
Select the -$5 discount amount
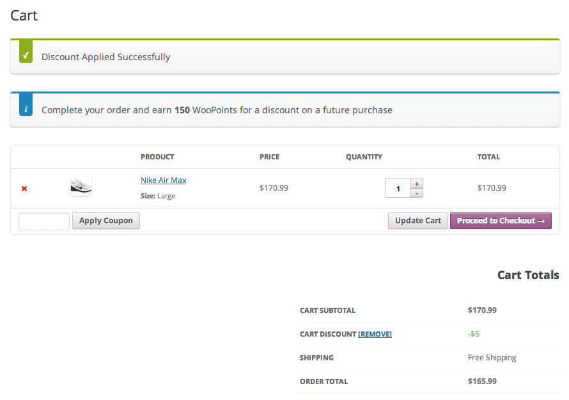point(474,334)
